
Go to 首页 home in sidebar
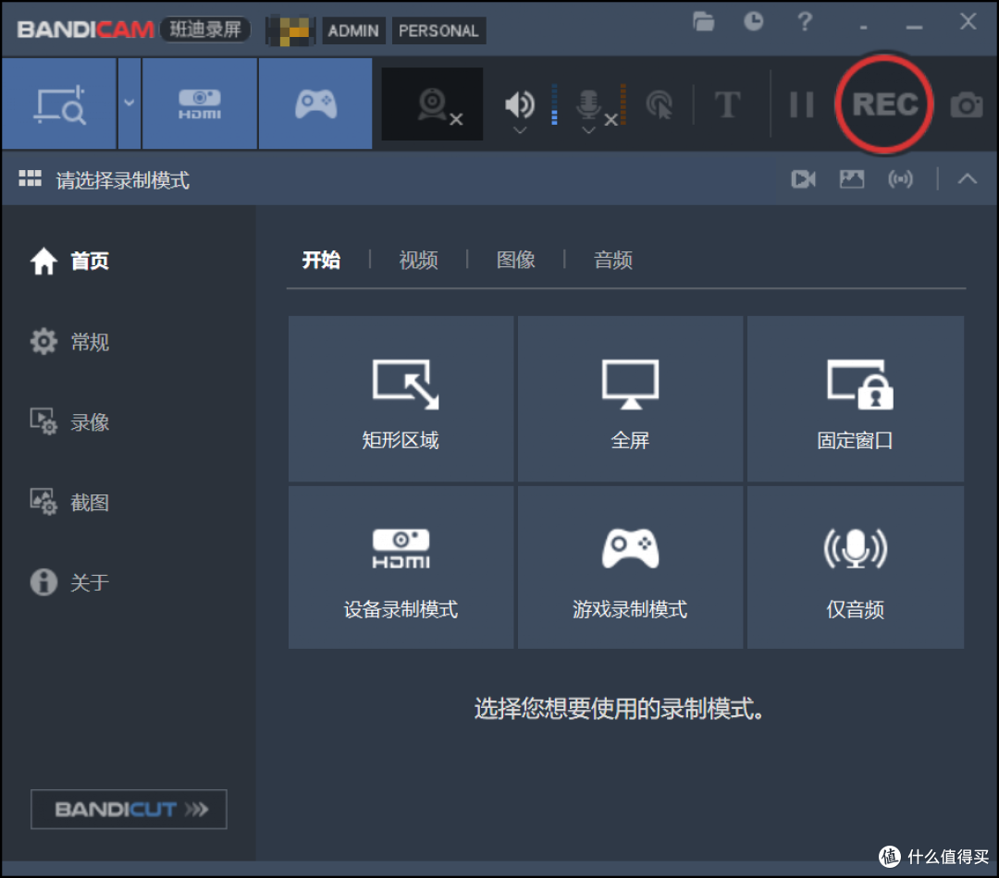click(70, 261)
